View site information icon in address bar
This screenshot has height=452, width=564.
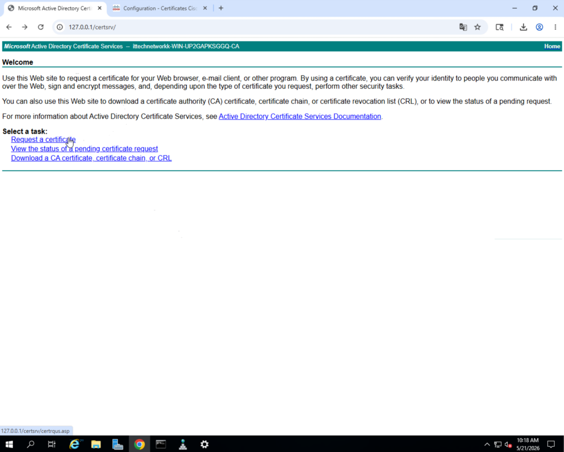tap(60, 27)
